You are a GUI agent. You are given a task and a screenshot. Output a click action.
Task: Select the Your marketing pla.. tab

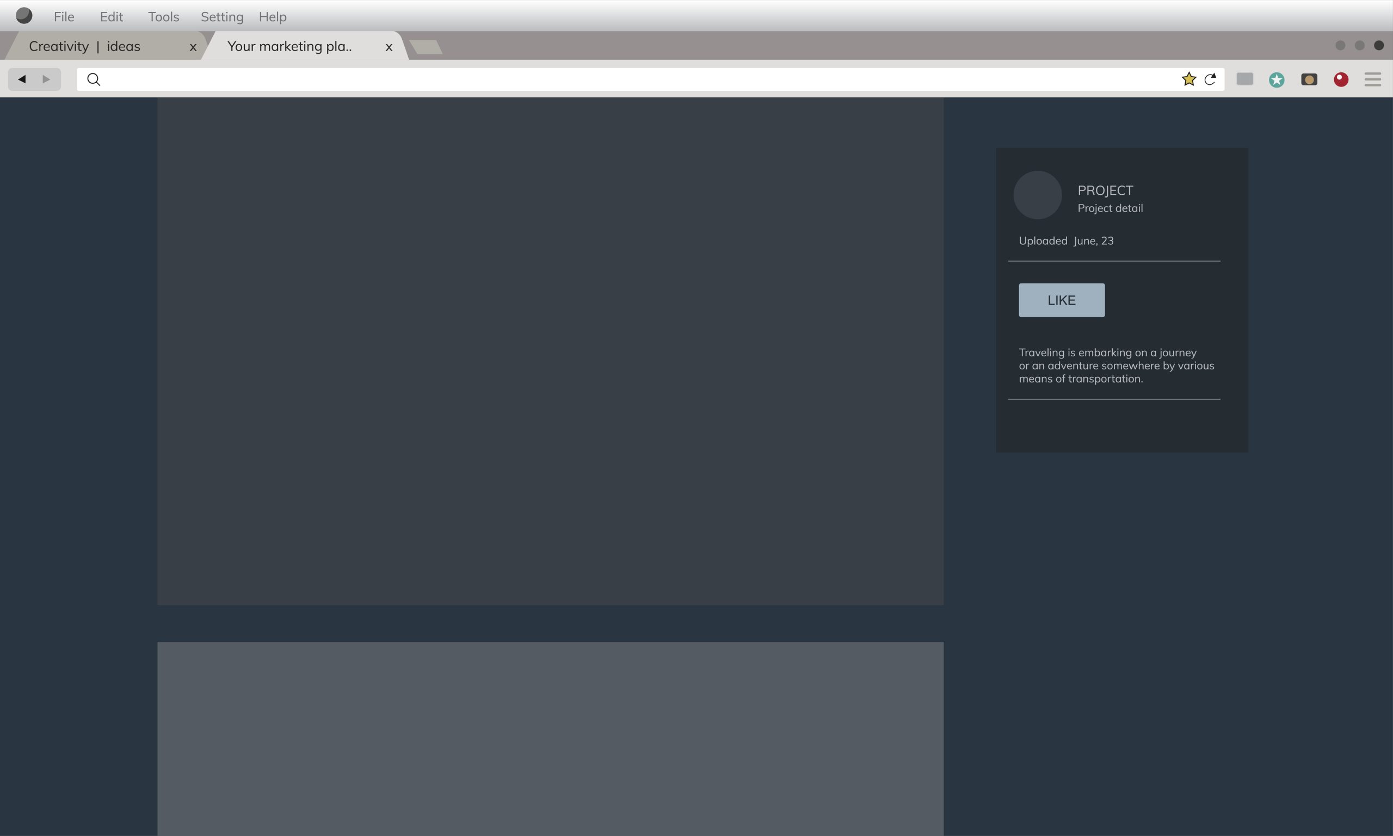(304, 46)
